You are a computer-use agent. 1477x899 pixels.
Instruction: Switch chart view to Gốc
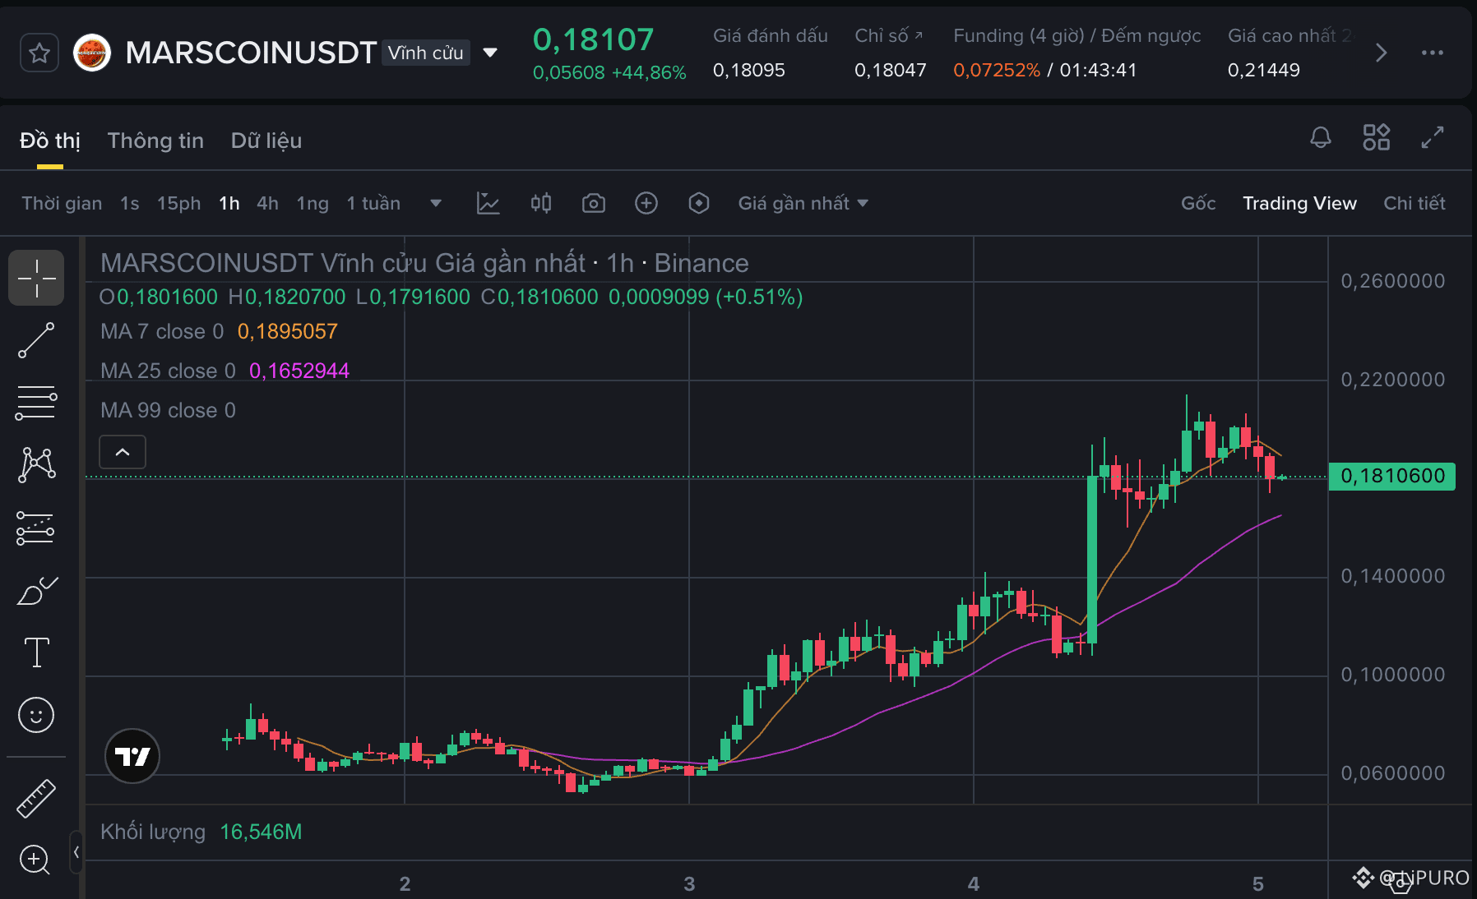1198,203
